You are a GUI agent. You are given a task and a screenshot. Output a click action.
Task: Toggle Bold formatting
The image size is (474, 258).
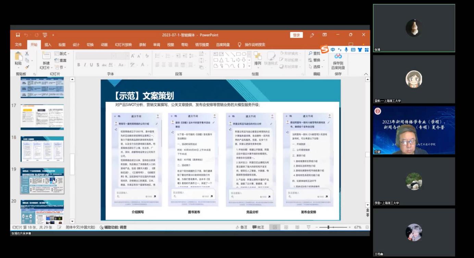[x=78, y=65]
